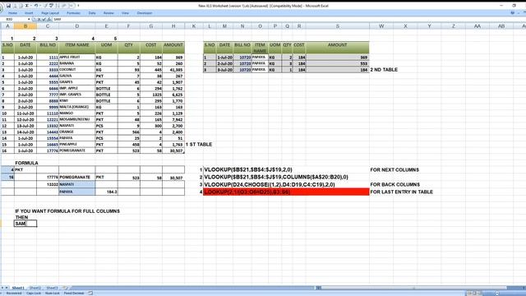Select the 1-Jul-20 date in second table
The image size is (526, 296).
[224, 58]
